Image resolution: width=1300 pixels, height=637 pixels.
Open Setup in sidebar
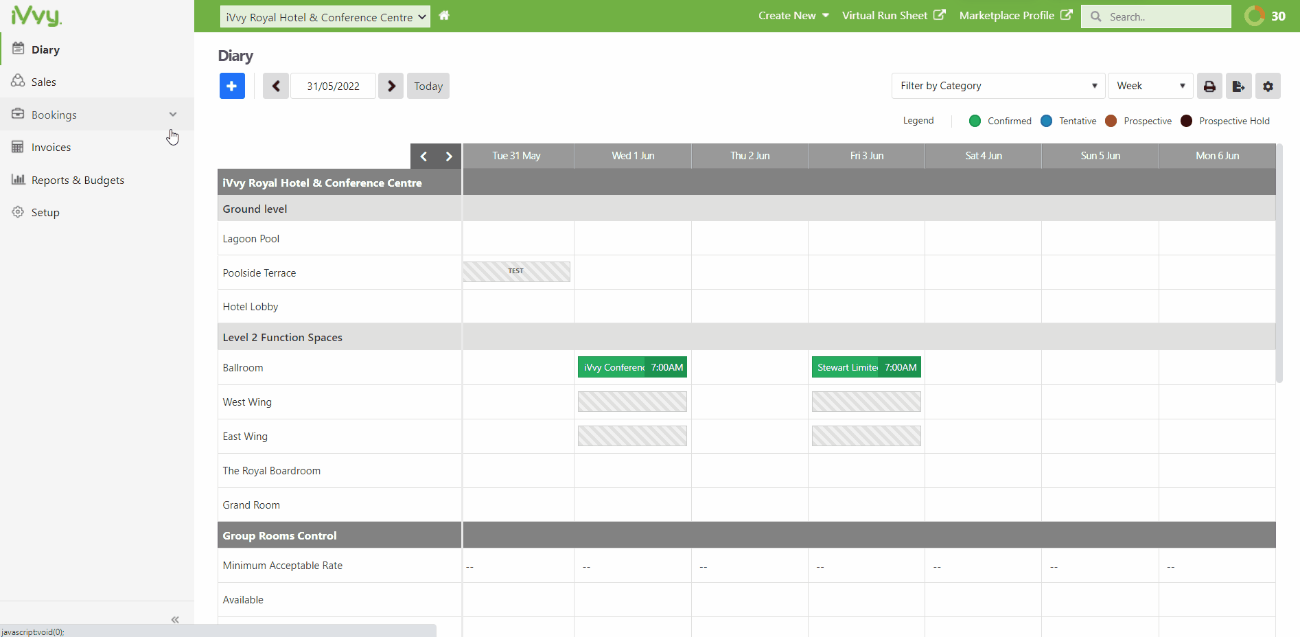45,212
